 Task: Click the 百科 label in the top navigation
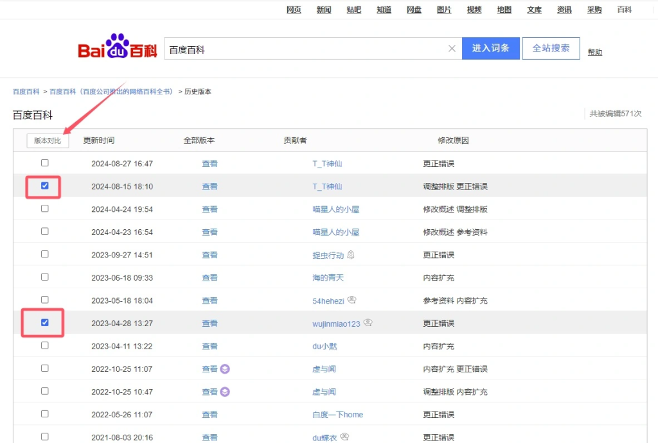pyautogui.click(x=625, y=10)
